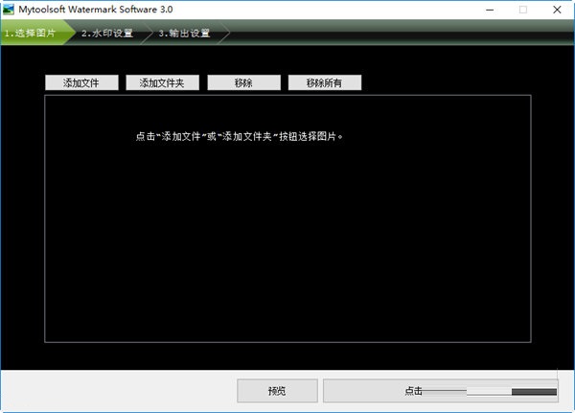The image size is (575, 413).
Task: Click the empty image list hint text
Action: [x=239, y=136]
